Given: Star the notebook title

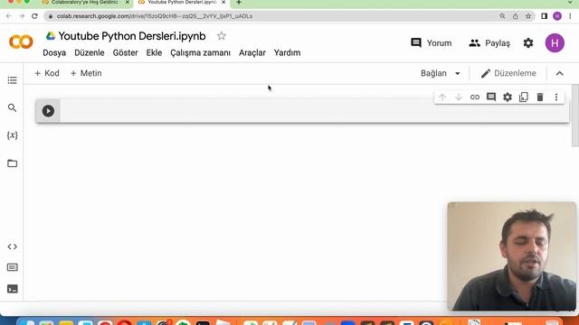Looking at the screenshot, I should pyautogui.click(x=221, y=36).
